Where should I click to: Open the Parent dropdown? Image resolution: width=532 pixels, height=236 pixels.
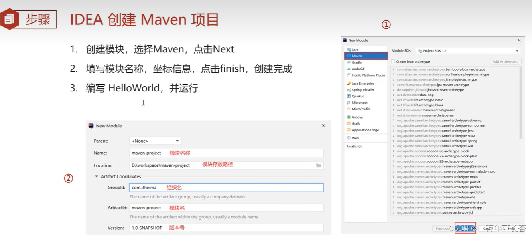coord(155,141)
